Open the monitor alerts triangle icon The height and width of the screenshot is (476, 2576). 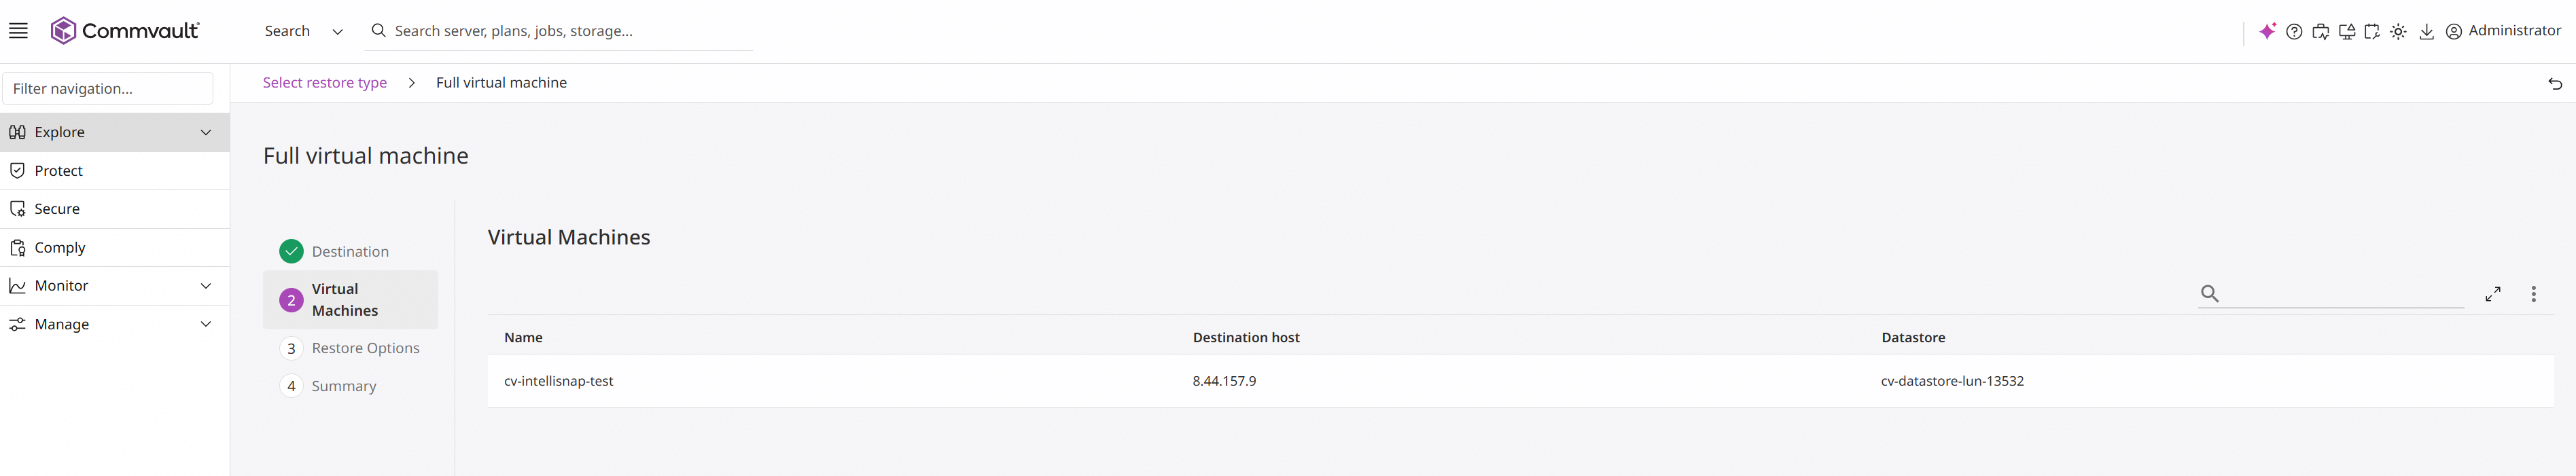pos(2346,32)
